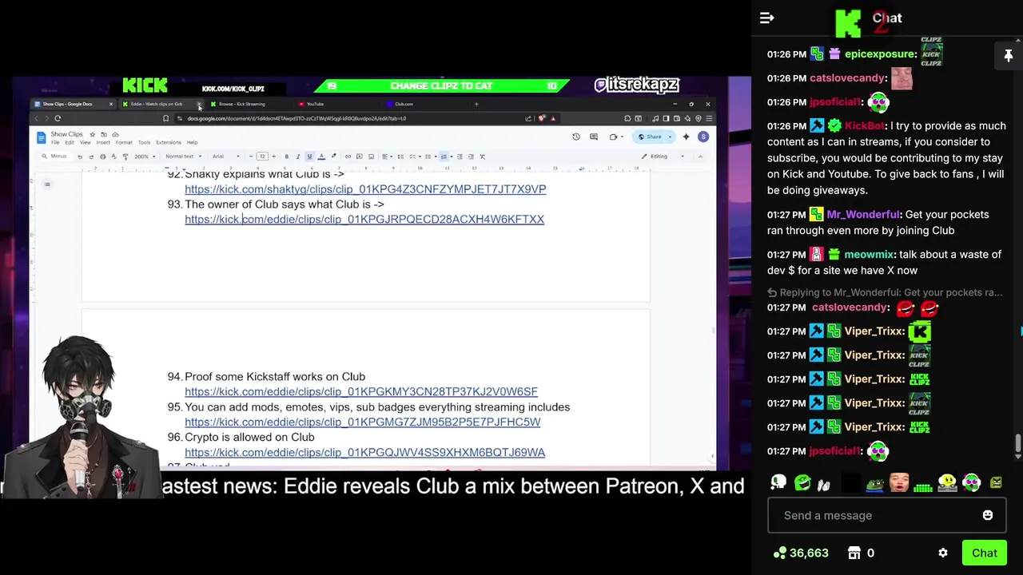
Task: Open meowmix's profile from chat
Action: pos(869,254)
